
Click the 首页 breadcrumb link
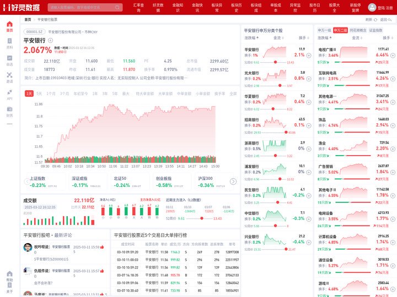[x=28, y=19]
